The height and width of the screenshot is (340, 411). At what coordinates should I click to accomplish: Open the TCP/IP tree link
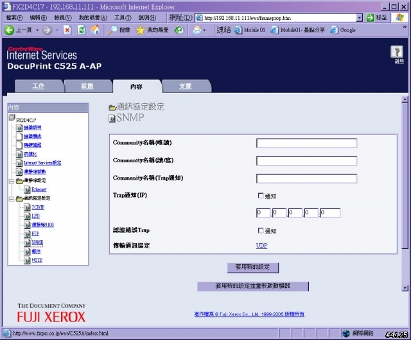click(38, 207)
